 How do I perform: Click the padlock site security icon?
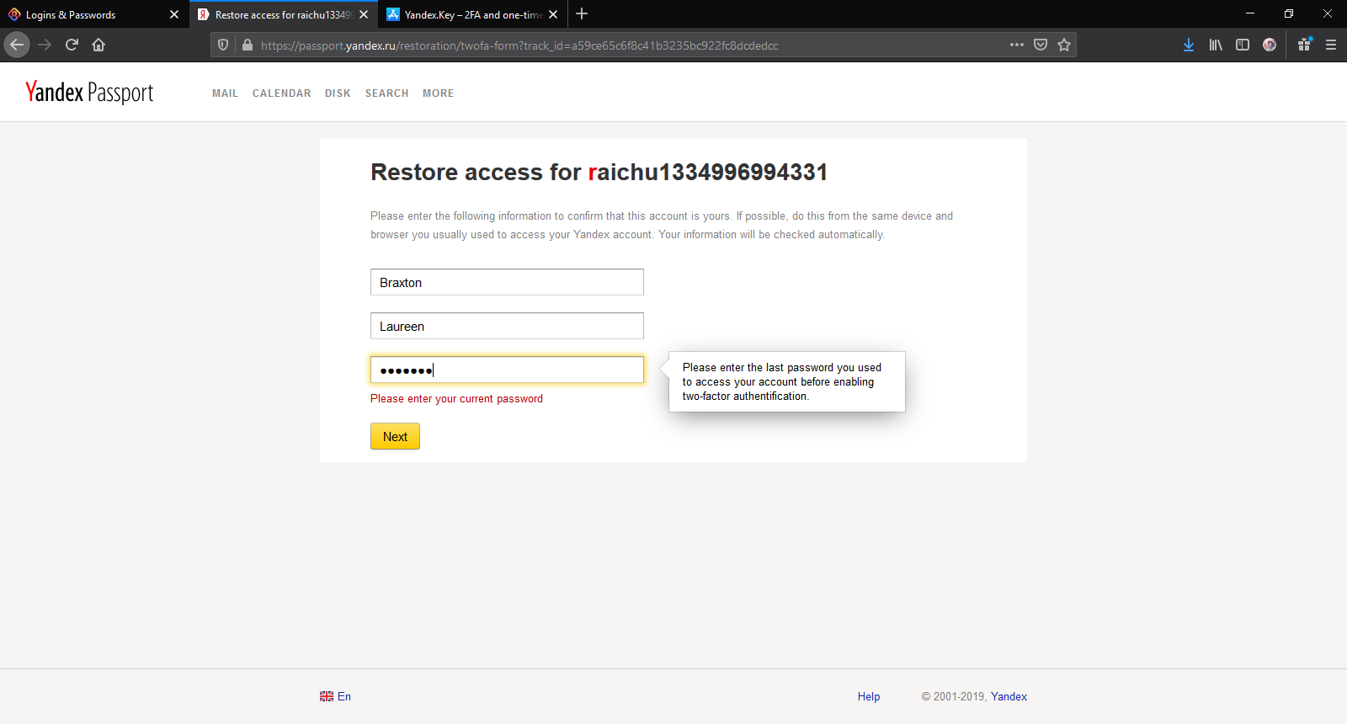(247, 45)
